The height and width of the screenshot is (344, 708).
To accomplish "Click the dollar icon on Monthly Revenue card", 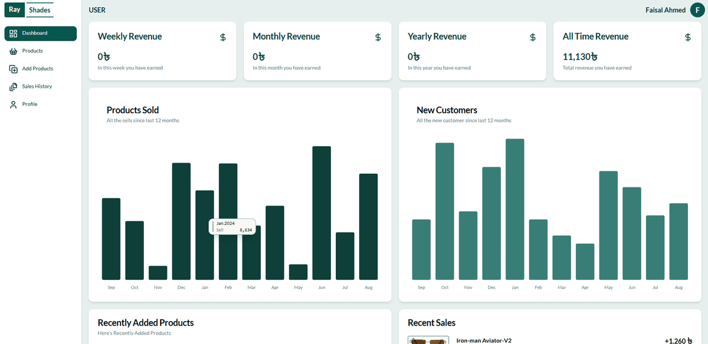I will coord(378,37).
